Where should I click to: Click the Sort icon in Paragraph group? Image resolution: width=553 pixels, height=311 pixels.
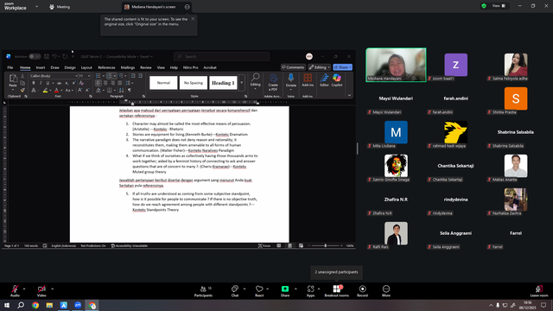(x=121, y=90)
